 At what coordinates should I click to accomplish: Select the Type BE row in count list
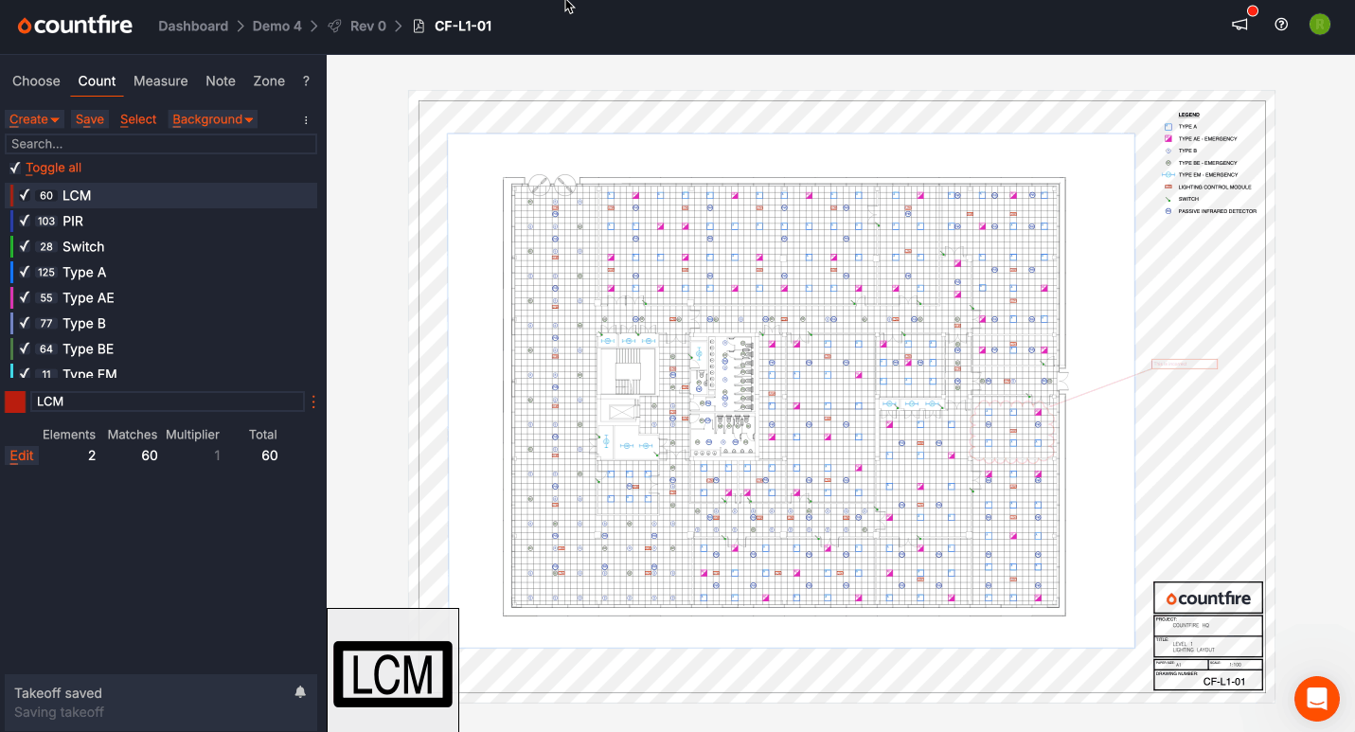click(161, 348)
